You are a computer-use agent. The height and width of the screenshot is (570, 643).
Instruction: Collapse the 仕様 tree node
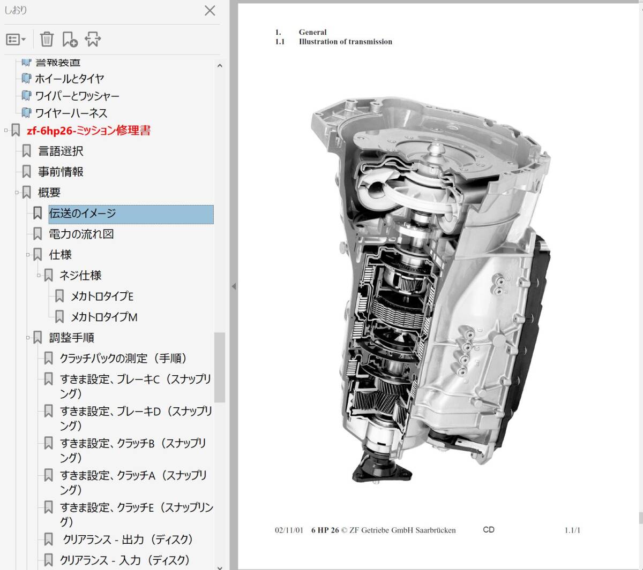click(28, 255)
